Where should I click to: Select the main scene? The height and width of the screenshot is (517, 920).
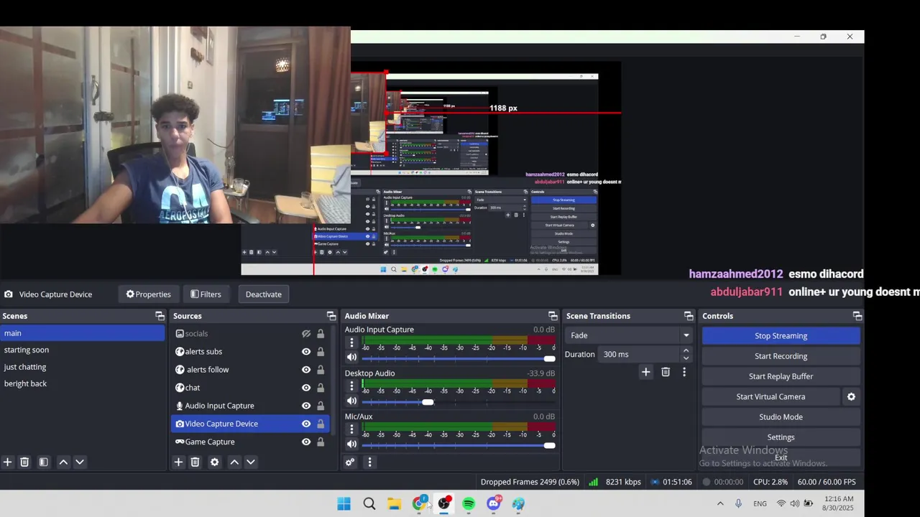click(x=83, y=333)
